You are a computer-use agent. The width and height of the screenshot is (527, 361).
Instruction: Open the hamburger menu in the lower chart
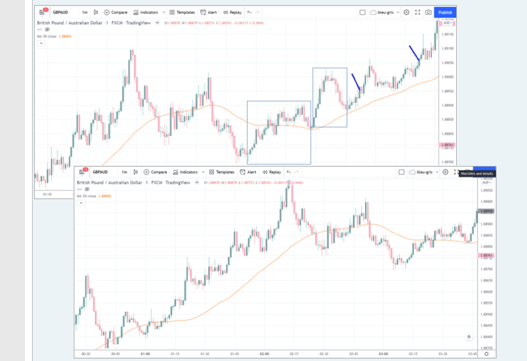click(x=81, y=172)
